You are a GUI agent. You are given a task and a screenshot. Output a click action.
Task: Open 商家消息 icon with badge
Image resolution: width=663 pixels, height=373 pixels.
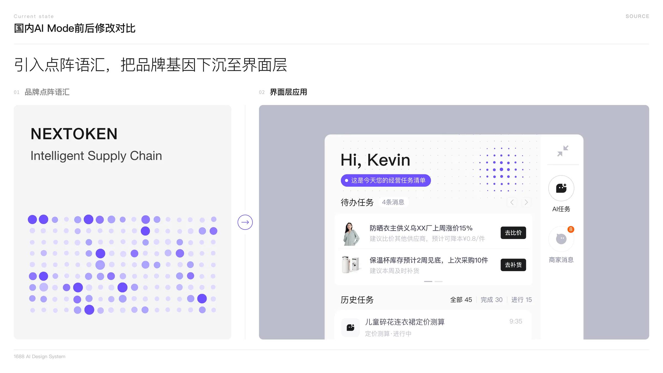(x=561, y=239)
